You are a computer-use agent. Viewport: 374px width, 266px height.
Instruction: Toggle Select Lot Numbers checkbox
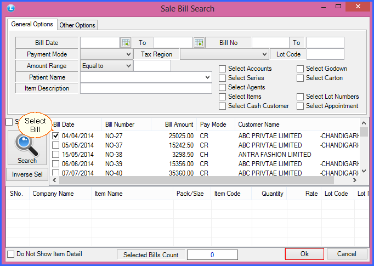click(300, 97)
